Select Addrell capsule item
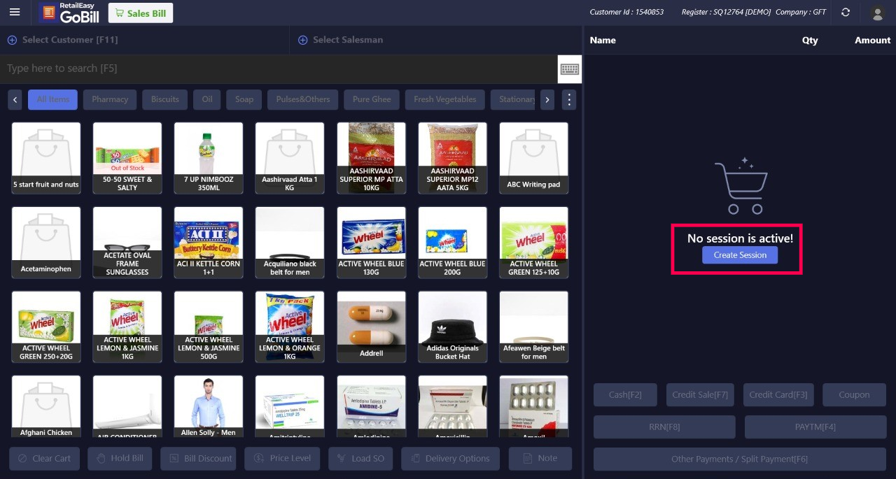The image size is (896, 479). tap(371, 327)
